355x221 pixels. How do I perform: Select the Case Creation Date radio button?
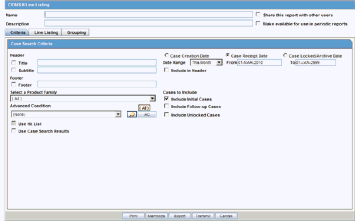(167, 56)
